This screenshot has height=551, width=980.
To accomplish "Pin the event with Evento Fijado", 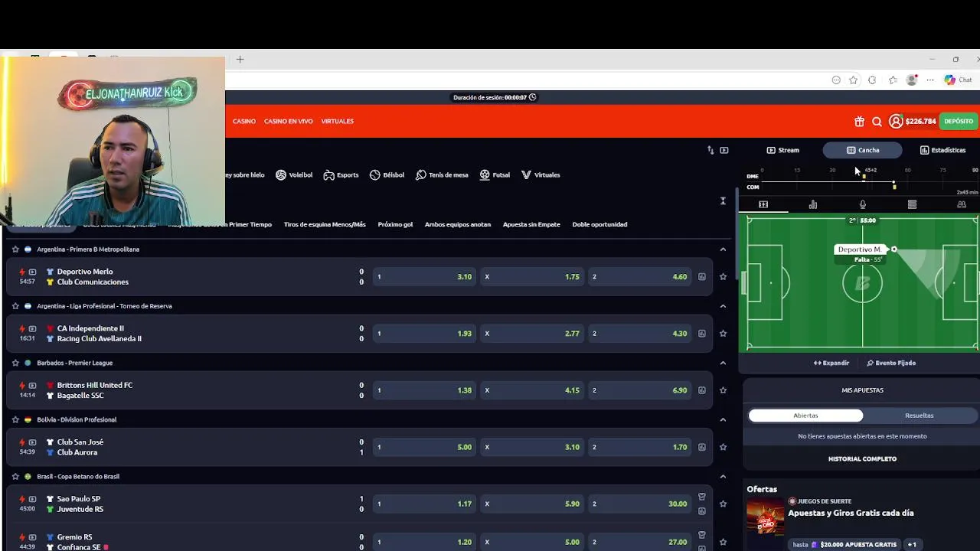I will click(x=891, y=363).
